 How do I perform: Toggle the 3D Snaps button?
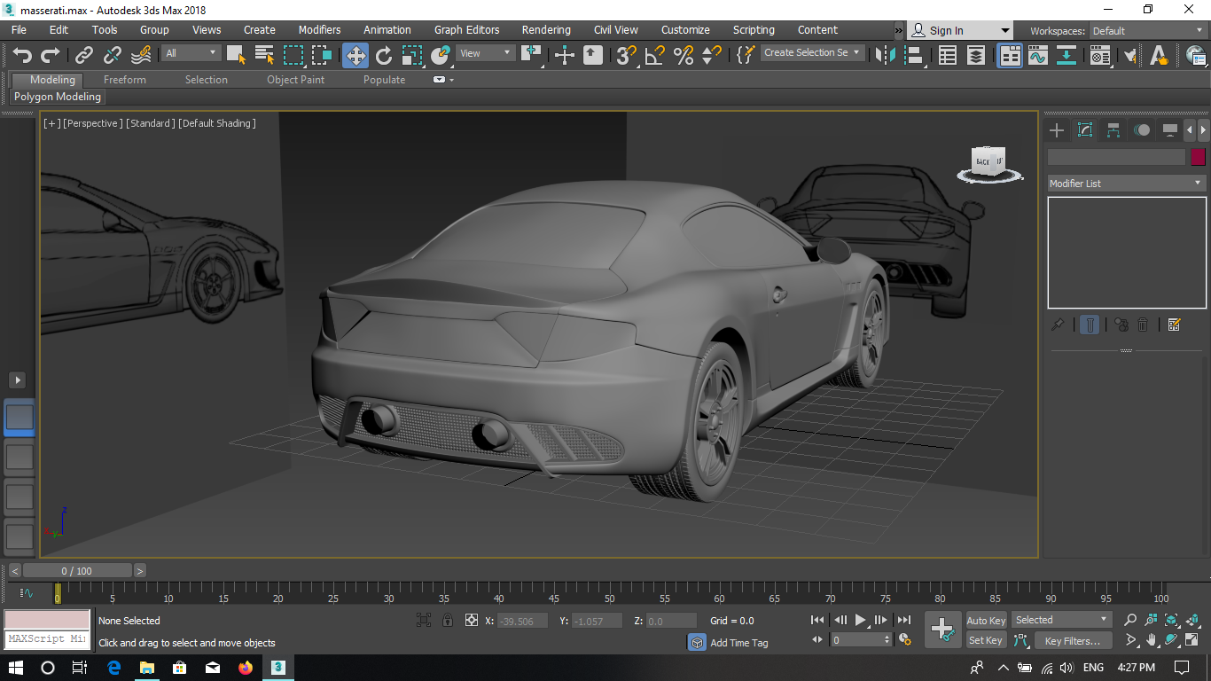click(627, 56)
